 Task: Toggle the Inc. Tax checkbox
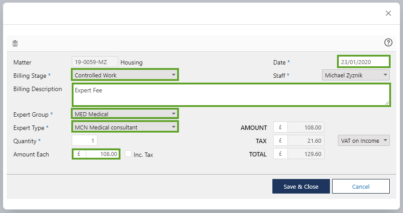click(128, 154)
